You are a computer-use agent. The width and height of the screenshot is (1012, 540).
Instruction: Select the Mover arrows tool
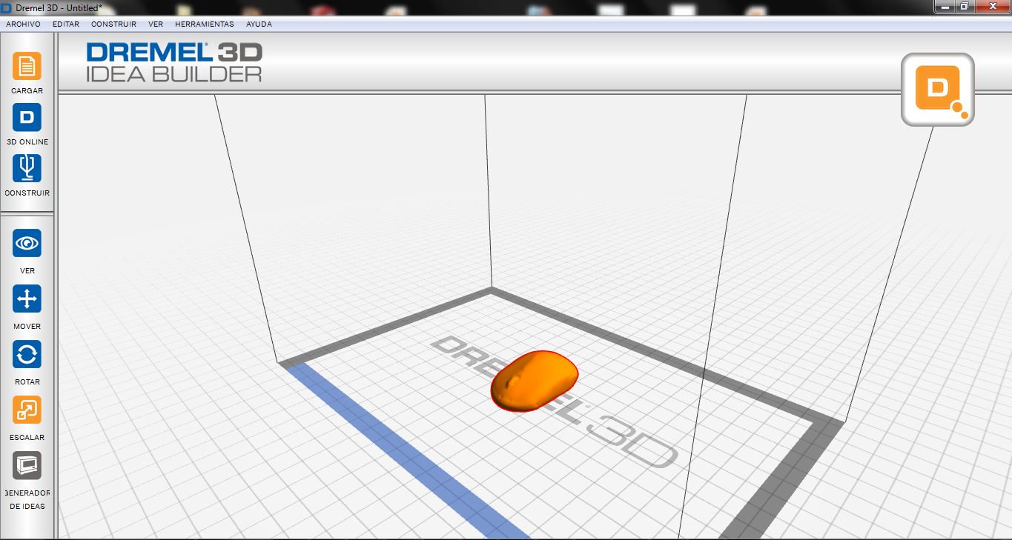pyautogui.click(x=27, y=299)
